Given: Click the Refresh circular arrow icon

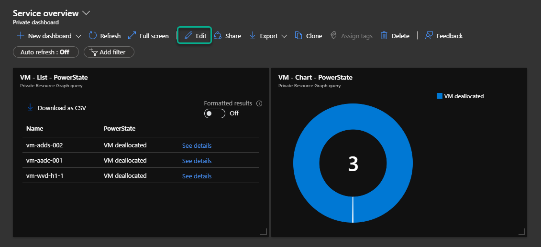Looking at the screenshot, I should [x=92, y=35].
